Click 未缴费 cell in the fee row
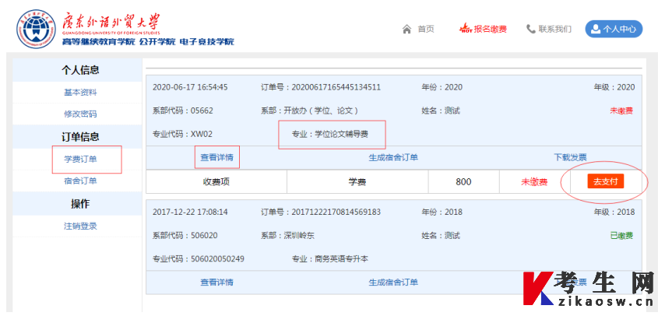665x316 pixels. tap(534, 182)
